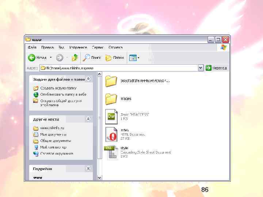Viewport: 263px width, 197px height.
Task: Select the style CSS file icon
Action: pos(111,152)
